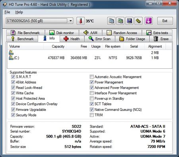Switch to the Error Scan tab

pyautogui.click(x=100, y=39)
